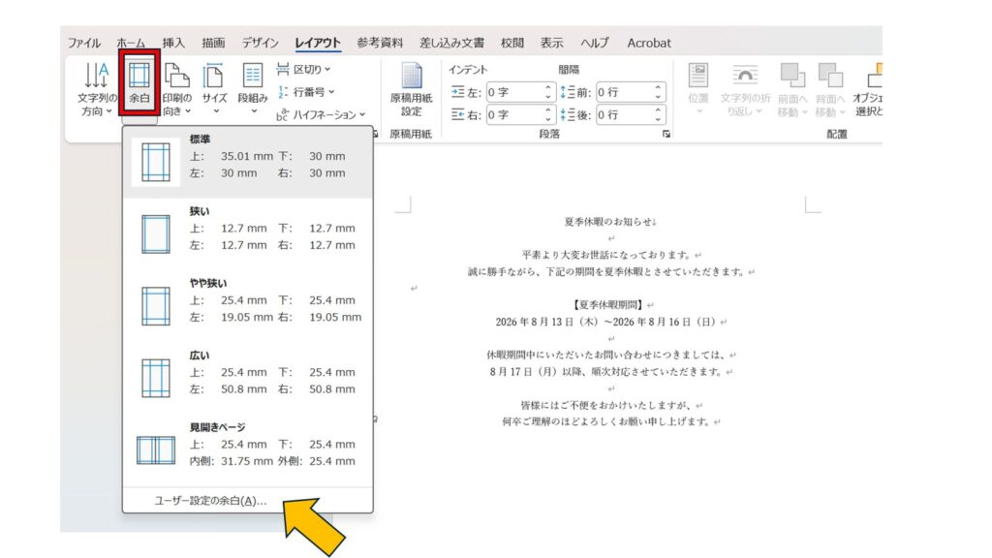Open 原稿用紙設定 manuscript paper settings
This screenshot has height=558, width=992.
(412, 87)
